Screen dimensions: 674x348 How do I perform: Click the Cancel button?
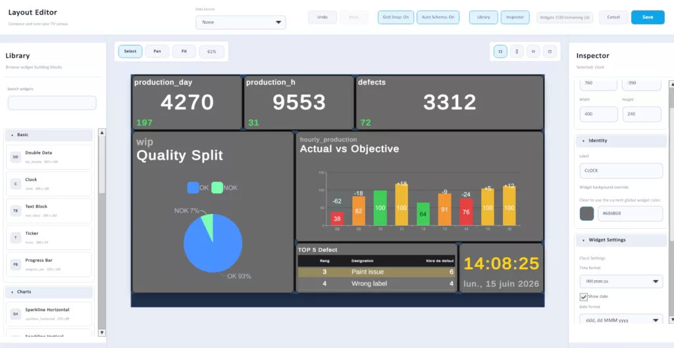(x=613, y=17)
